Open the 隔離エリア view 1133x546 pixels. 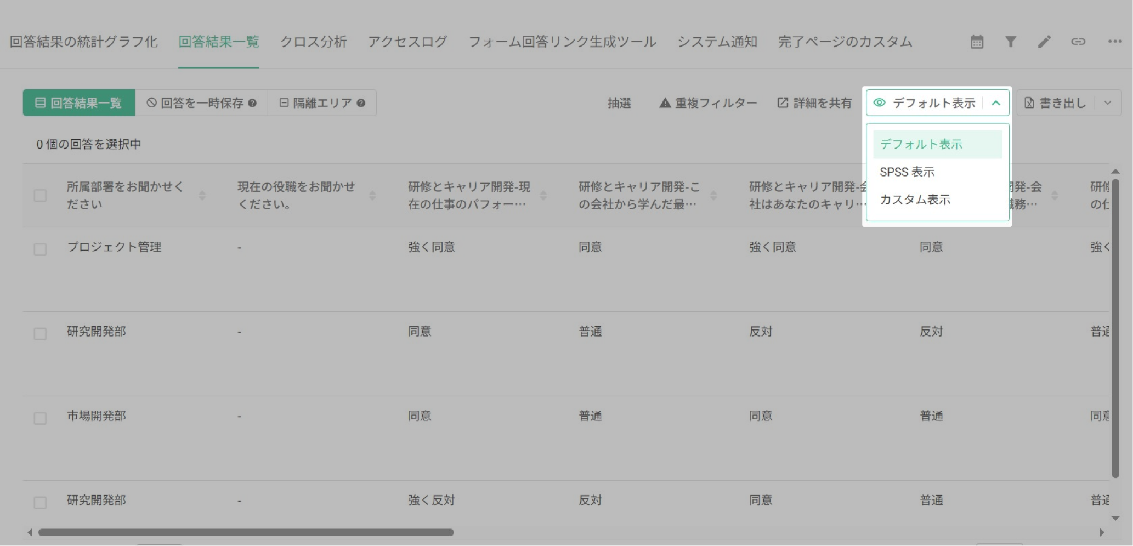tap(322, 103)
